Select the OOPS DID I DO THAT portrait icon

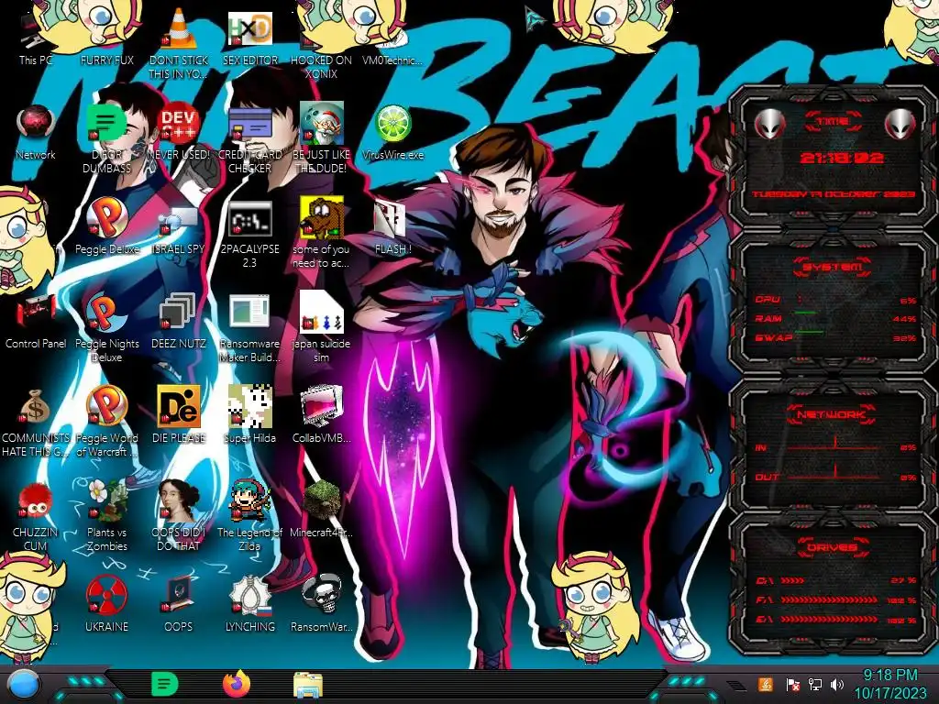click(179, 516)
